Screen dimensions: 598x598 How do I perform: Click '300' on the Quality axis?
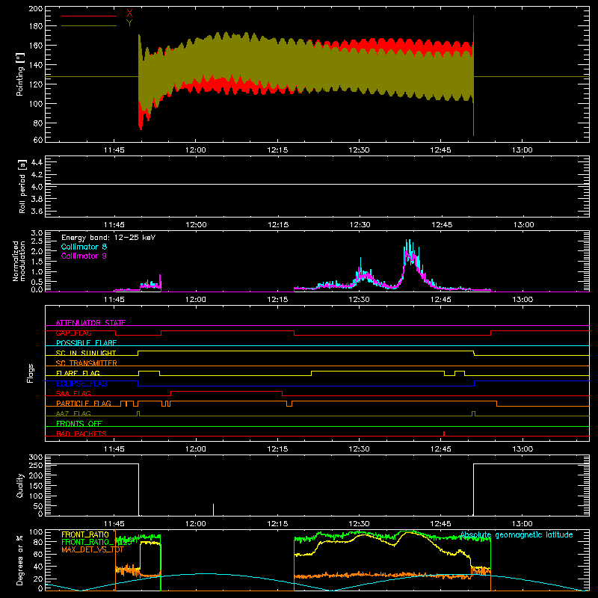[x=36, y=457]
